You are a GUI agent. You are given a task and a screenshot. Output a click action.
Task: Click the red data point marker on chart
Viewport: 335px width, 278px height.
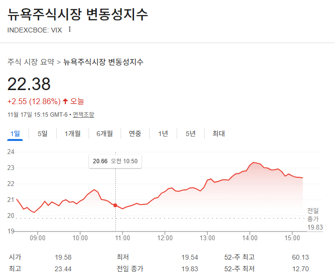coord(115,205)
